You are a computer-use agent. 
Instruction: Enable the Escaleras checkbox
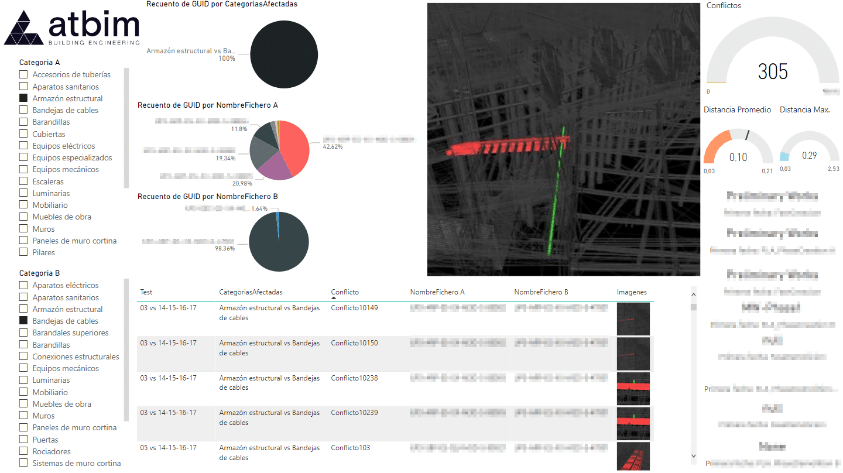coord(23,181)
